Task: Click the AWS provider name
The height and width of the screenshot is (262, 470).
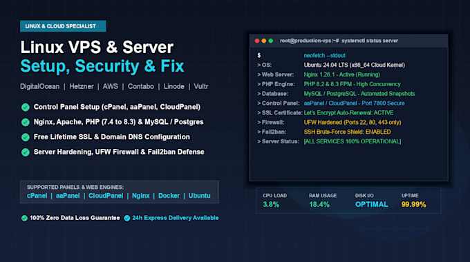Action: pyautogui.click(x=111, y=86)
